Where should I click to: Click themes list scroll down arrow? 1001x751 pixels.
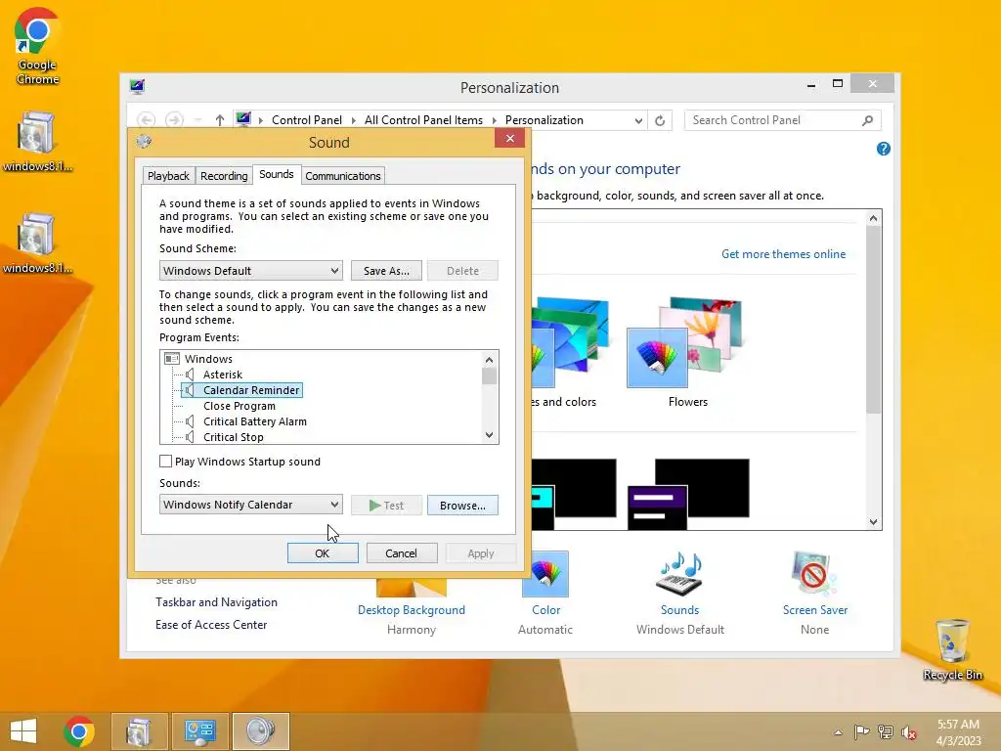tap(873, 522)
